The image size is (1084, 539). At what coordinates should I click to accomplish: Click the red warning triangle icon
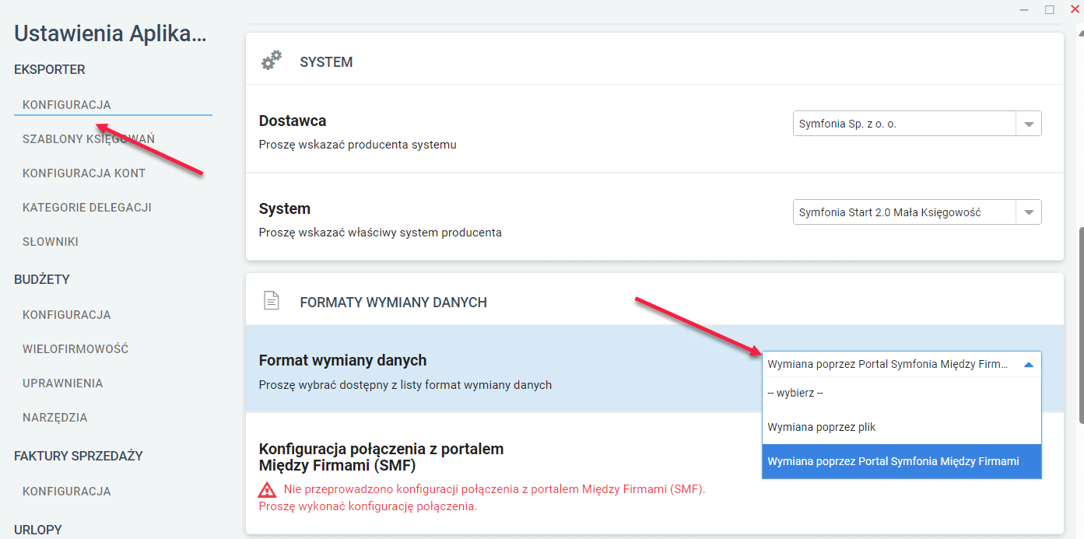click(x=268, y=489)
